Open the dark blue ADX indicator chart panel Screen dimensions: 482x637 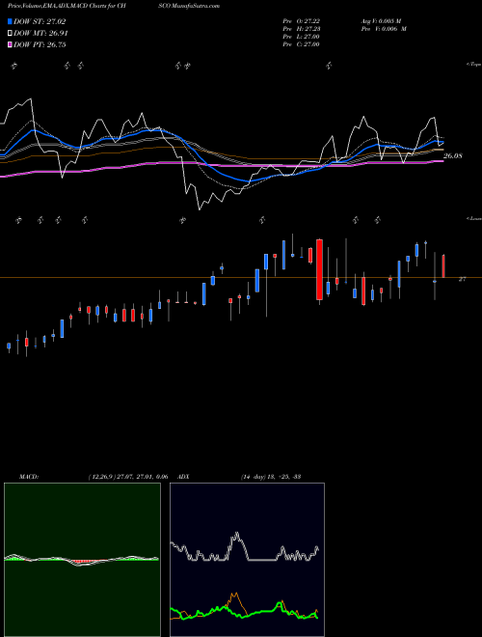(x=247, y=560)
